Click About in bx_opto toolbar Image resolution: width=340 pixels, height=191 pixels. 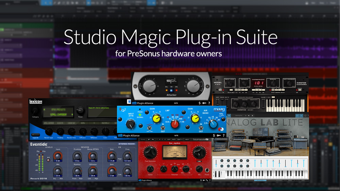187,139
